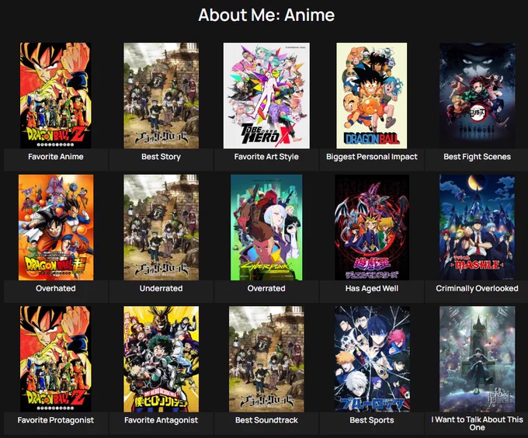The width and height of the screenshot is (528, 438).
Task: Select the Demon Slayer poster above Best Fight Scenes
Action: (x=478, y=96)
